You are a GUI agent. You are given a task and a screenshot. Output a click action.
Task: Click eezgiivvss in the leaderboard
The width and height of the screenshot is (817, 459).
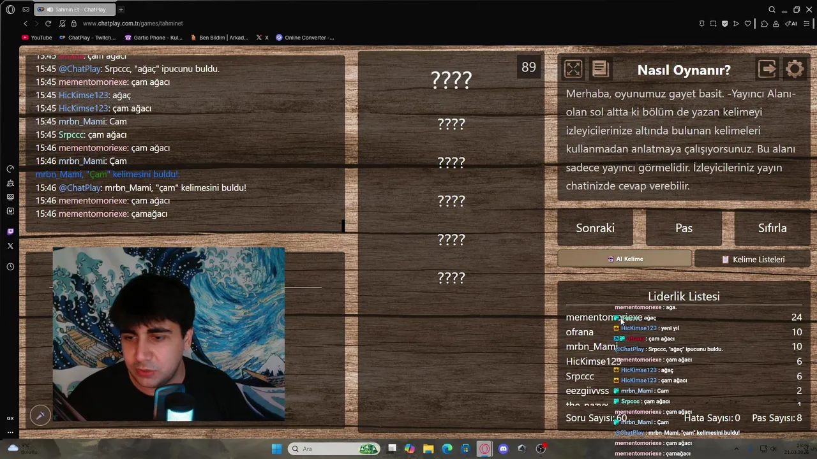coord(587,391)
